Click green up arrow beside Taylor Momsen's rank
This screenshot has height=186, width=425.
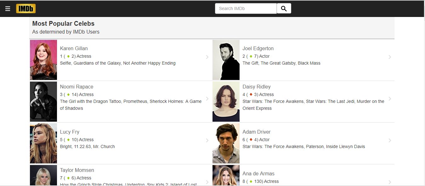(68, 178)
